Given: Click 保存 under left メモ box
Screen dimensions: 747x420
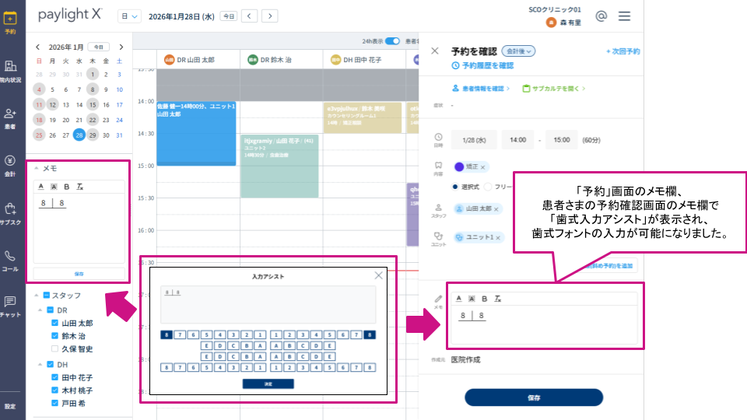Looking at the screenshot, I should point(79,274).
